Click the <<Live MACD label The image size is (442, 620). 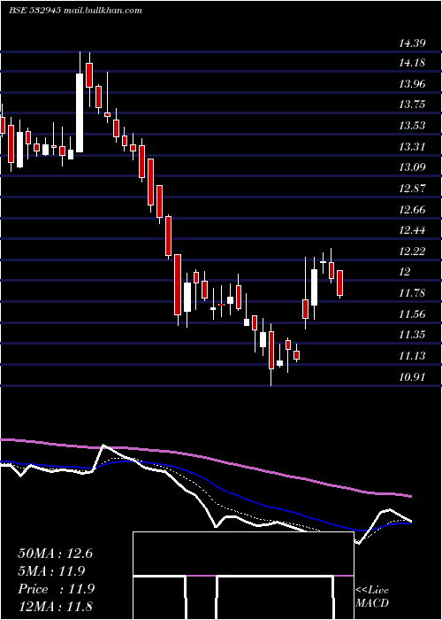[x=372, y=596]
